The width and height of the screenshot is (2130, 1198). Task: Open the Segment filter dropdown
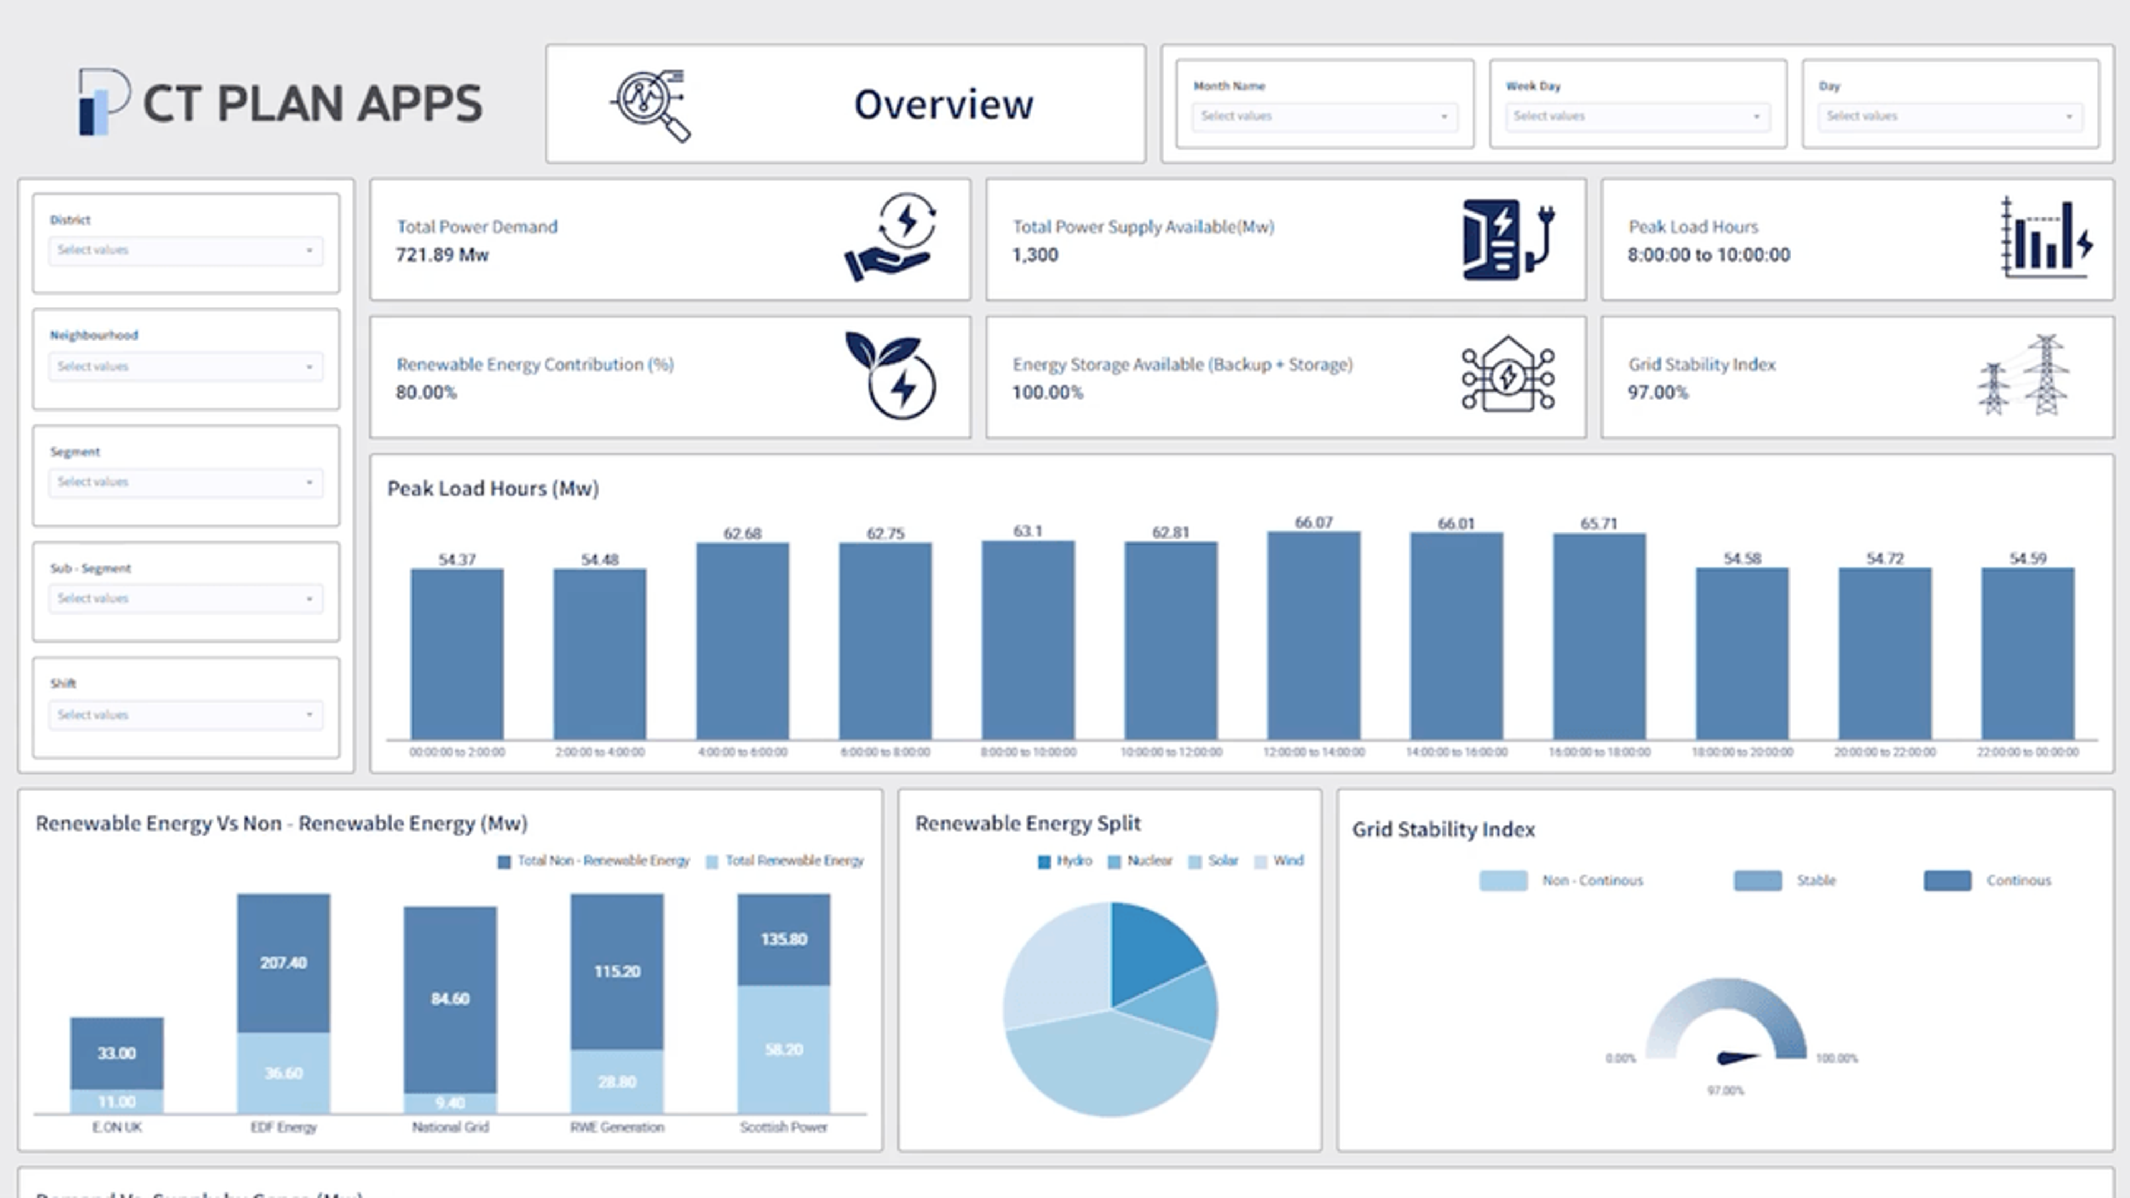pyautogui.click(x=185, y=482)
